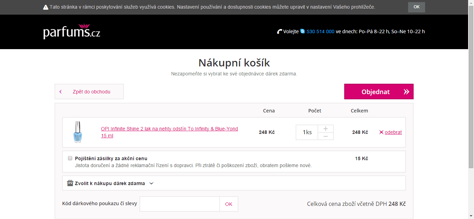Call the 530 514 000 phone link
Viewport: 474px width, 219px height.
tap(320, 31)
